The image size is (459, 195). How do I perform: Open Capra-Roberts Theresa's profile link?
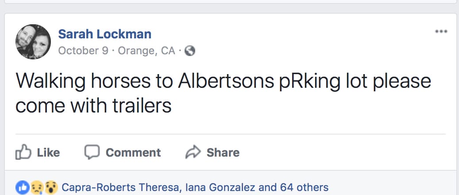click(121, 187)
